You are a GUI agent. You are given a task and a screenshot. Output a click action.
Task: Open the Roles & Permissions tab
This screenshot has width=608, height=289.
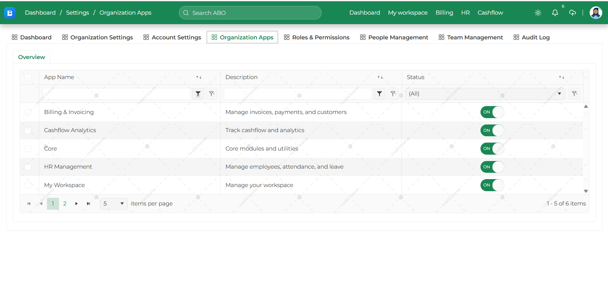(x=317, y=37)
